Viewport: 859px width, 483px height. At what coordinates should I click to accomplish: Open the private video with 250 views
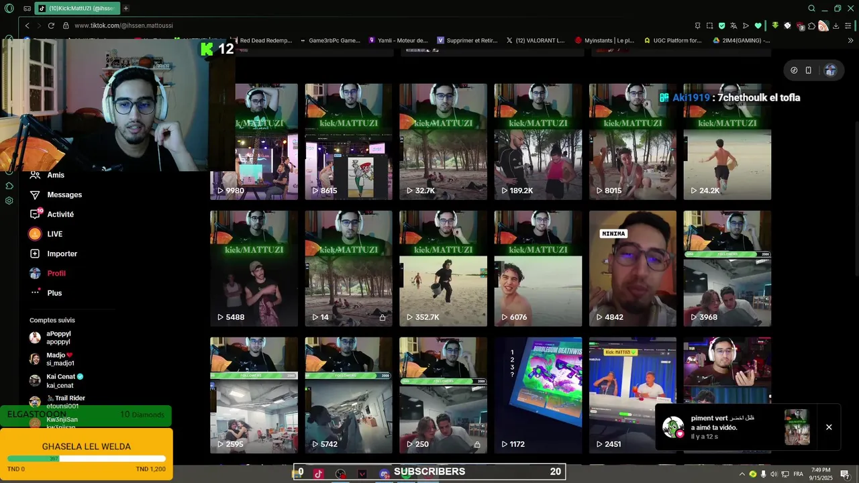tap(443, 395)
